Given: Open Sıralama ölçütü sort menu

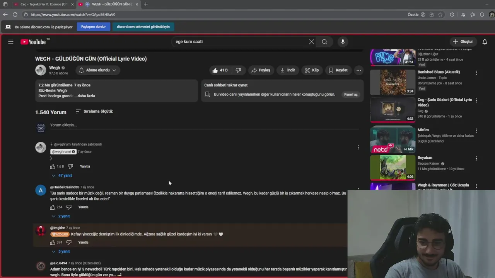Looking at the screenshot, I should 94,111.
